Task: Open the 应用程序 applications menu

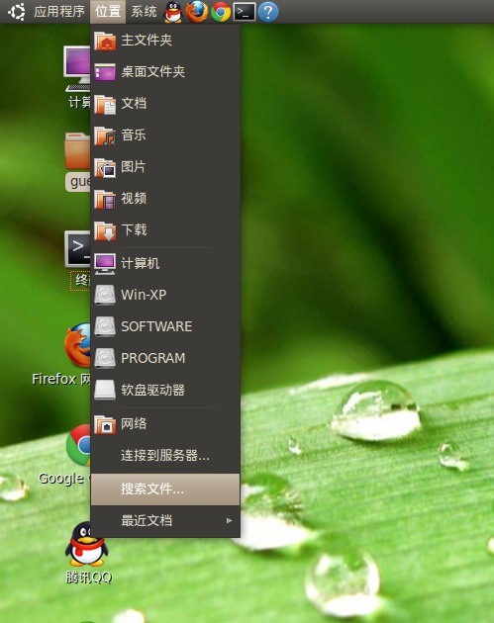Action: tap(59, 12)
